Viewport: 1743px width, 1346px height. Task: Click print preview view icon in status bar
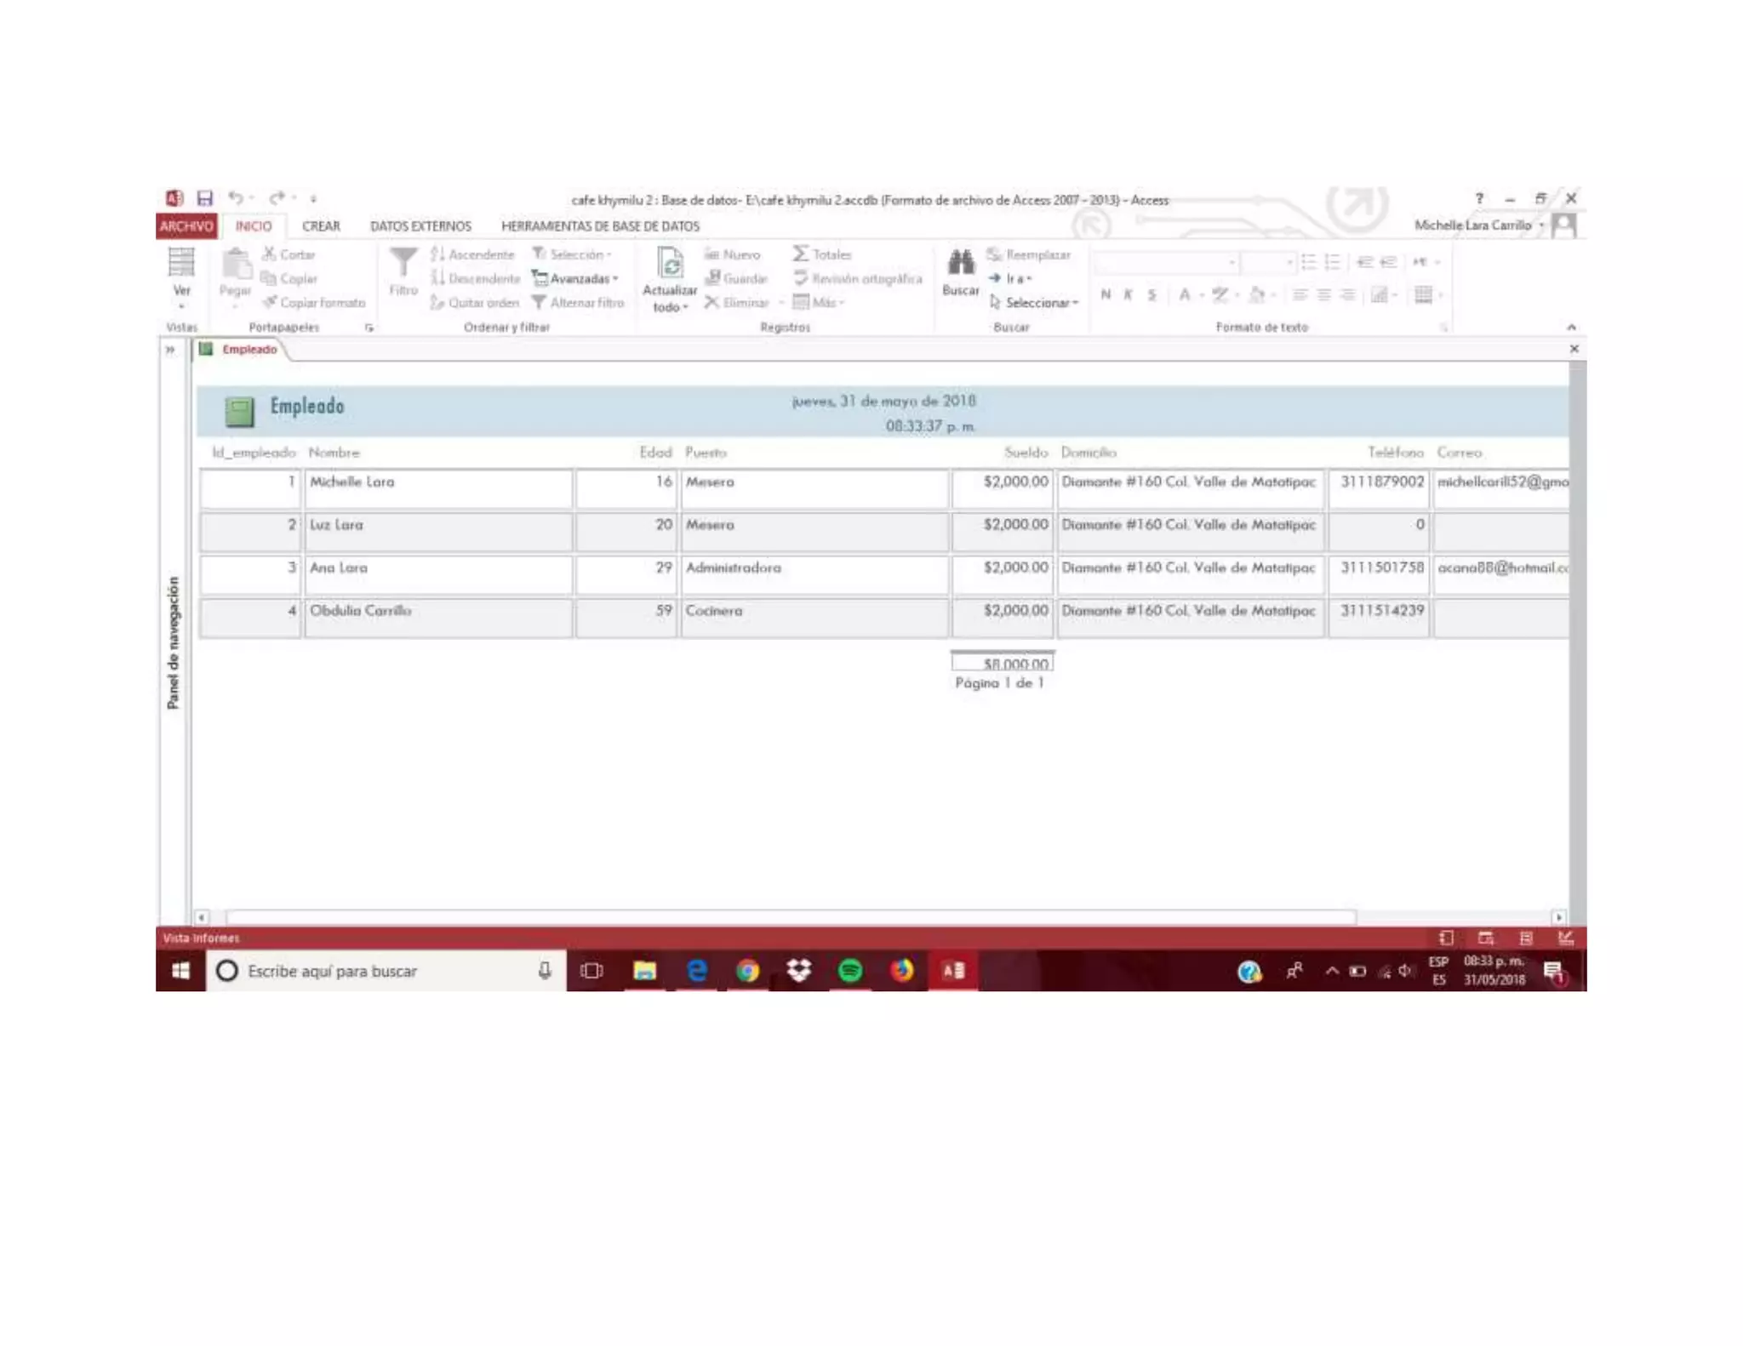click(1485, 938)
